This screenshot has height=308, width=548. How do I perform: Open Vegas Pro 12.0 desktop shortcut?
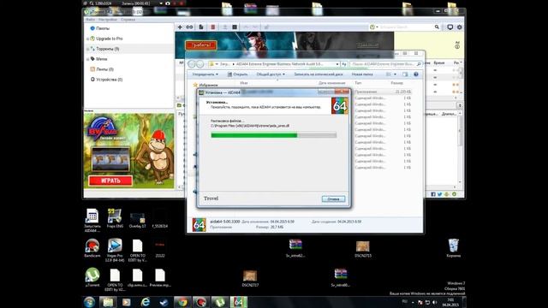tap(115, 250)
